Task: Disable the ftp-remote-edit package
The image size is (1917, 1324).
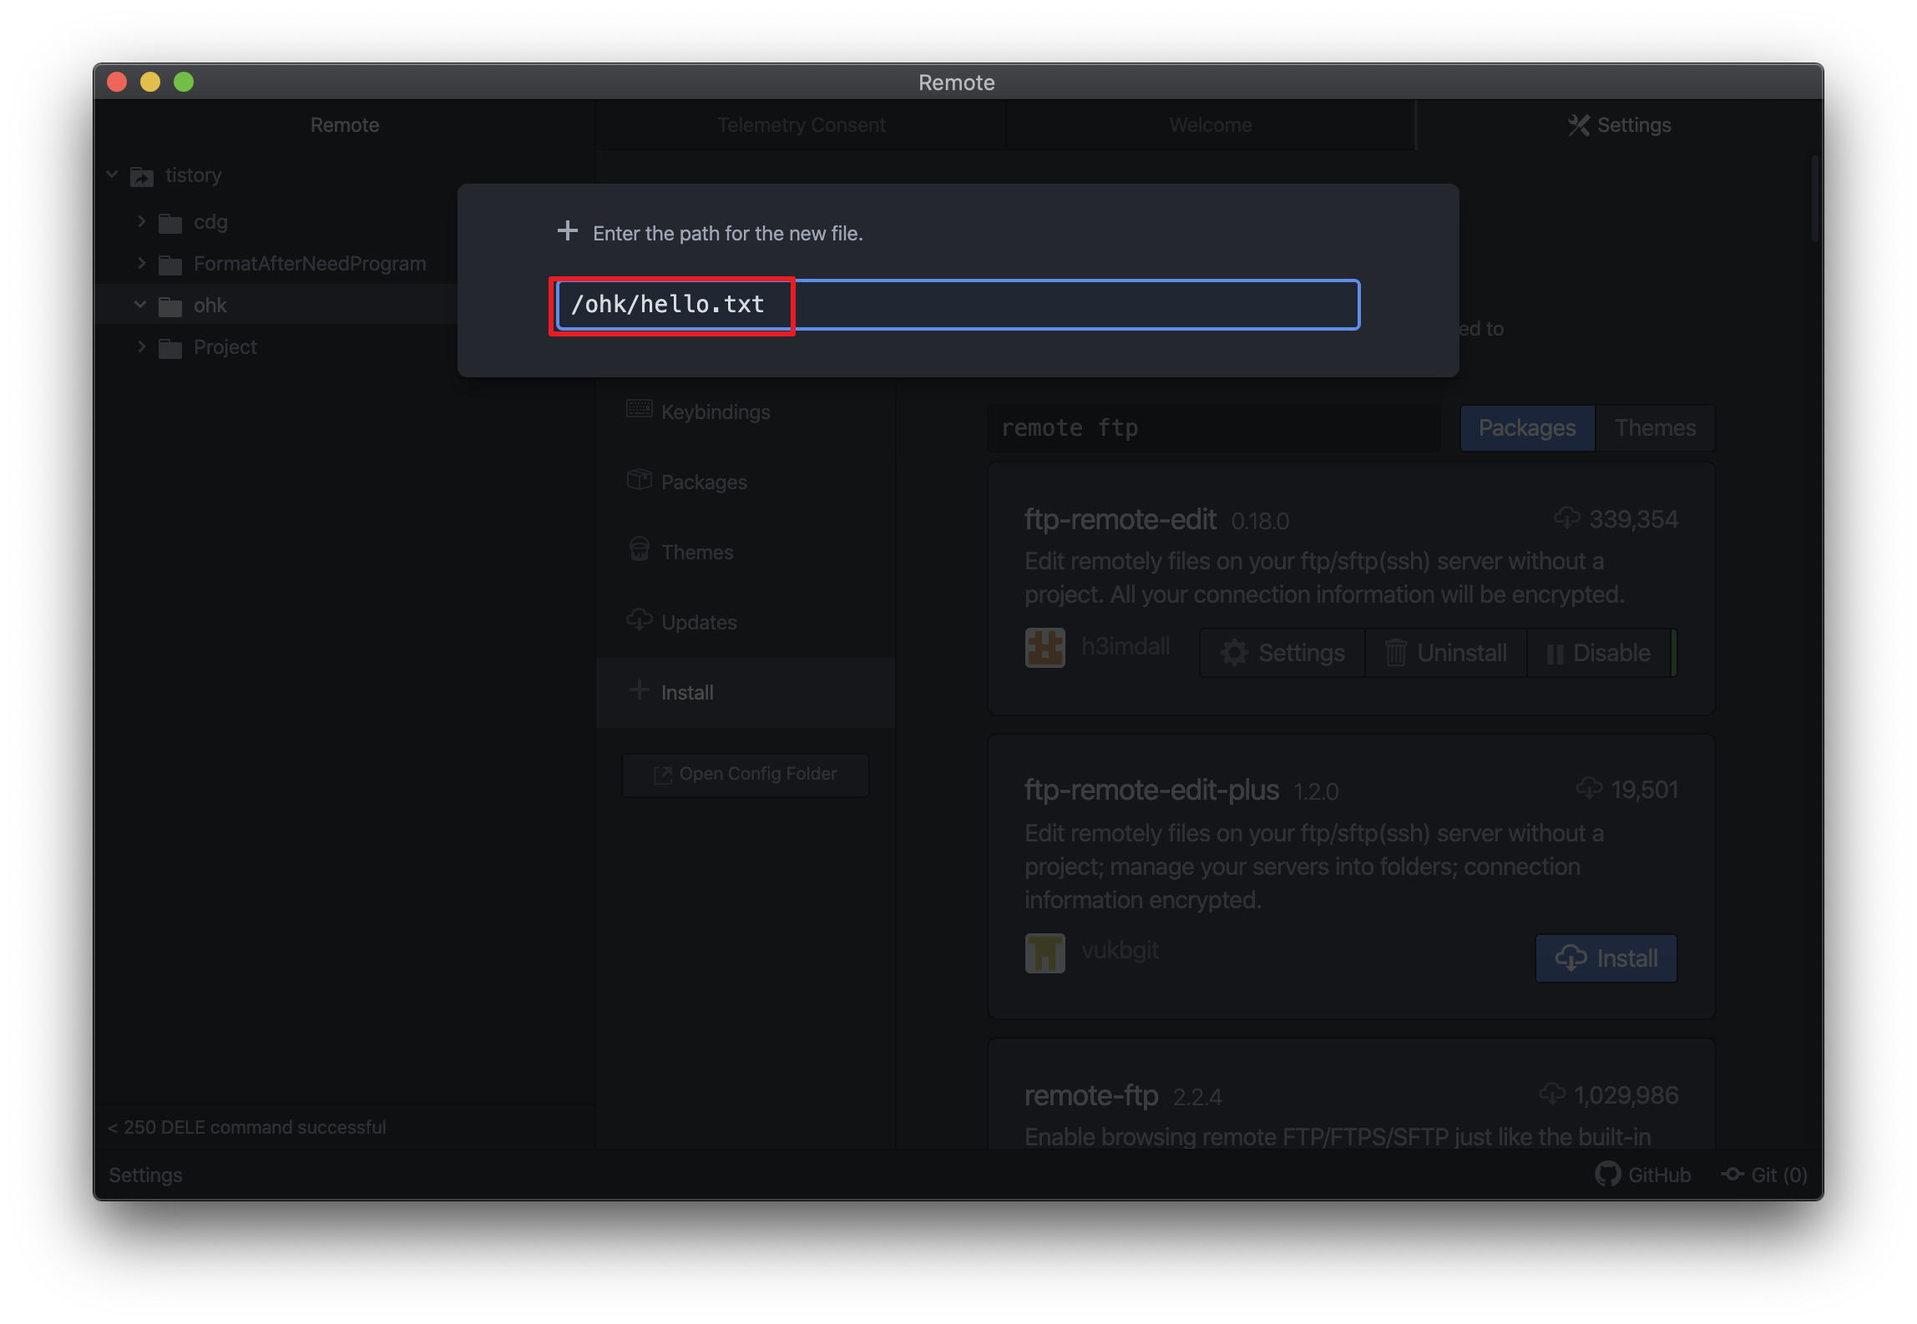Action: [1599, 653]
